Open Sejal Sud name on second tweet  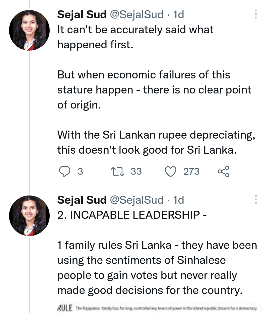tap(82, 200)
